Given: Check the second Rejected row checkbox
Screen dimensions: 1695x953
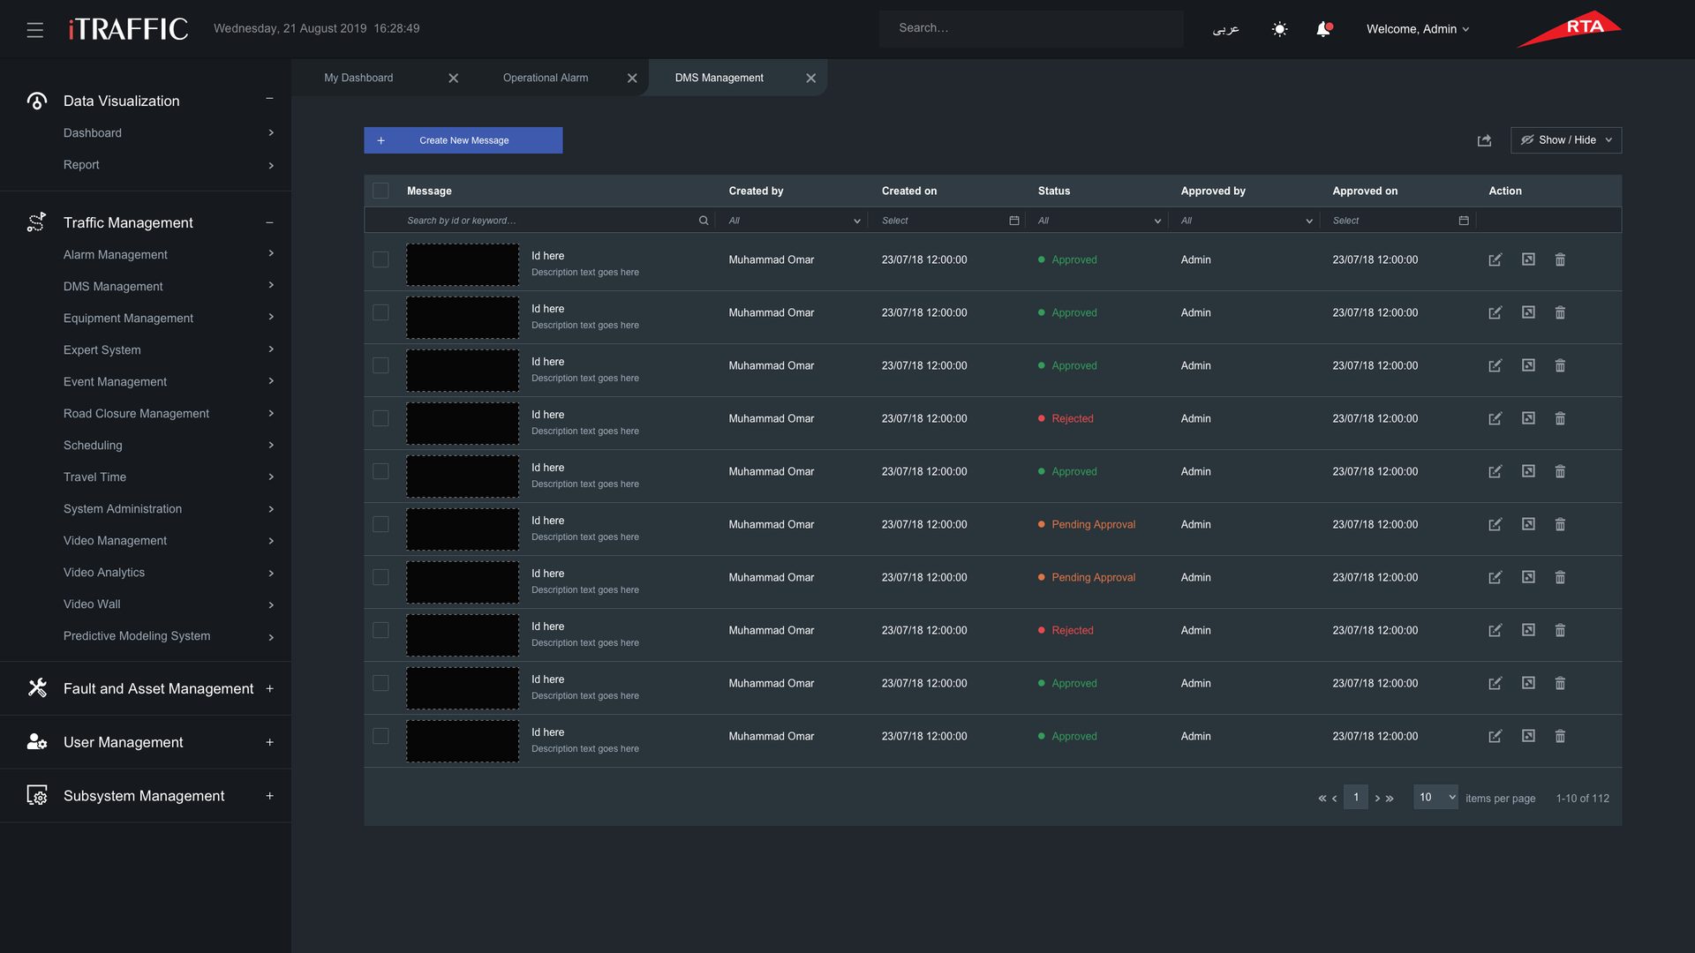Looking at the screenshot, I should [x=380, y=630].
